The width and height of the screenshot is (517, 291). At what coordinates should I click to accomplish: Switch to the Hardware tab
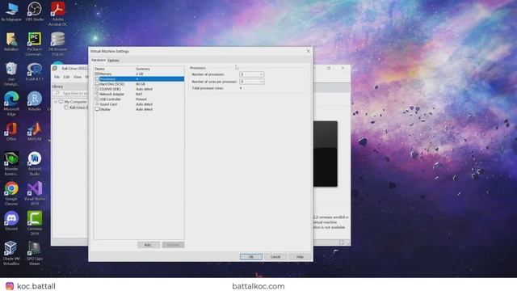pyautogui.click(x=99, y=60)
